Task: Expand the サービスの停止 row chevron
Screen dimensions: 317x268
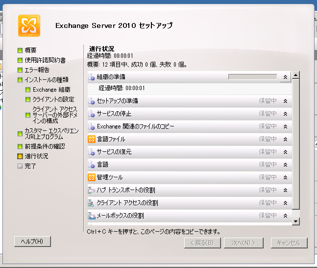Action: pyautogui.click(x=285, y=114)
